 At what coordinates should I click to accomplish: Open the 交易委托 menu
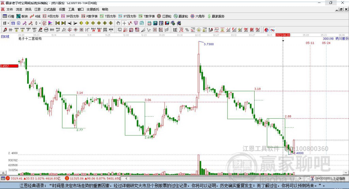pyautogui.click(x=93, y=9)
